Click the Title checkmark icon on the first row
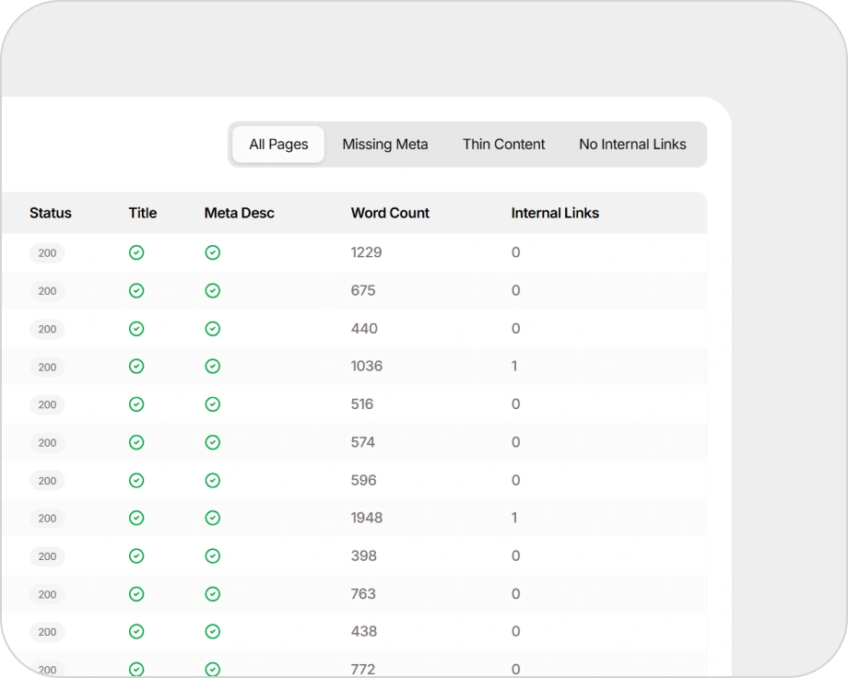848x678 pixels. click(136, 252)
